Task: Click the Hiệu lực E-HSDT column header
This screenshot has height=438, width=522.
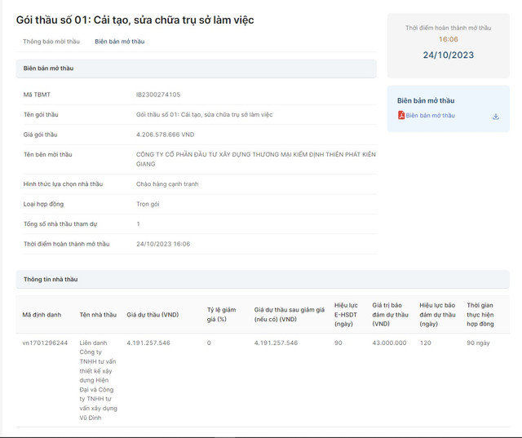Action: tap(346, 314)
